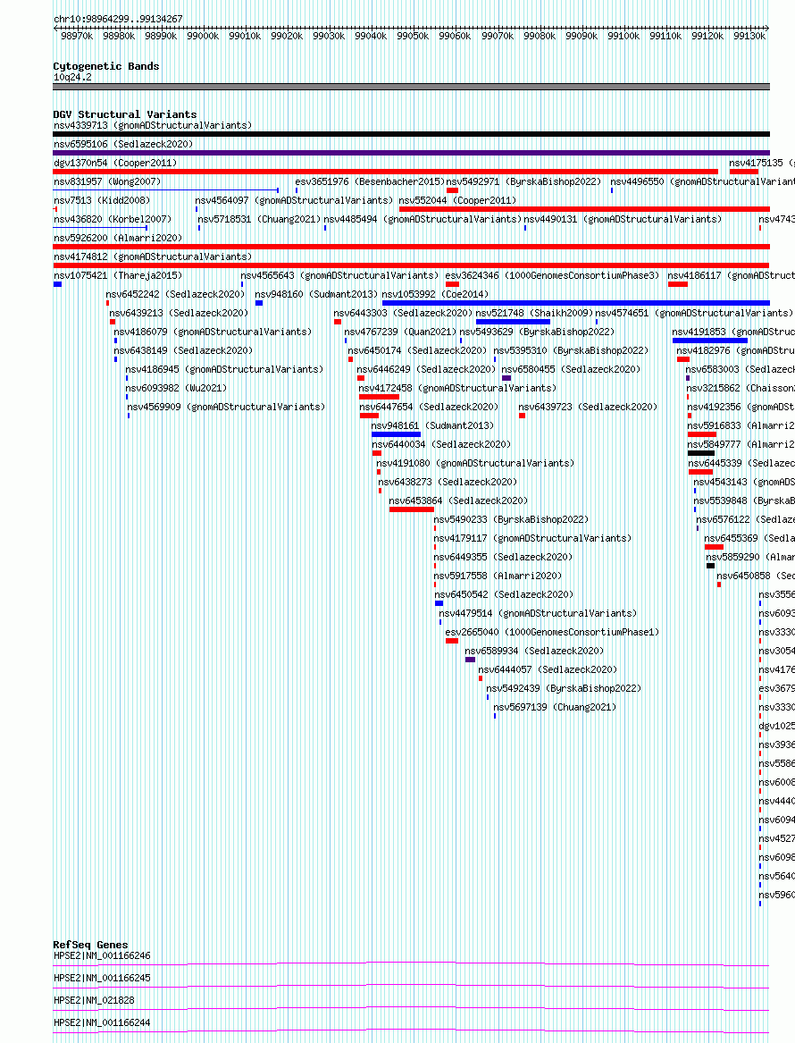
Task: Click the nsv4339713 gnomAD variant label
Action: coord(153,125)
